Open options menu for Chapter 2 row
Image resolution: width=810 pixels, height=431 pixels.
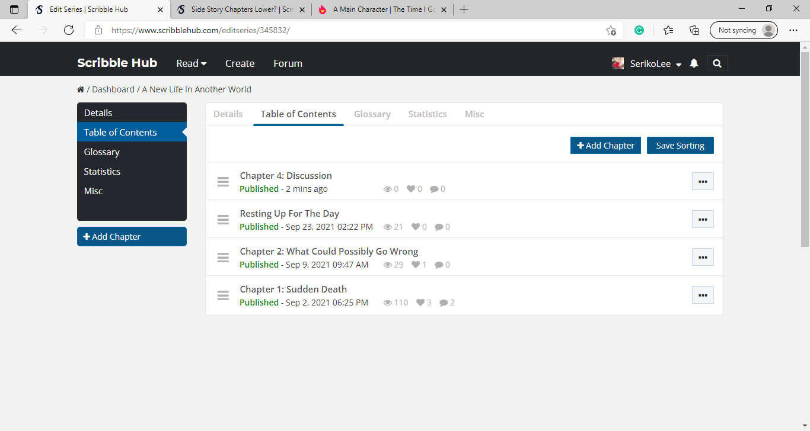pos(703,257)
